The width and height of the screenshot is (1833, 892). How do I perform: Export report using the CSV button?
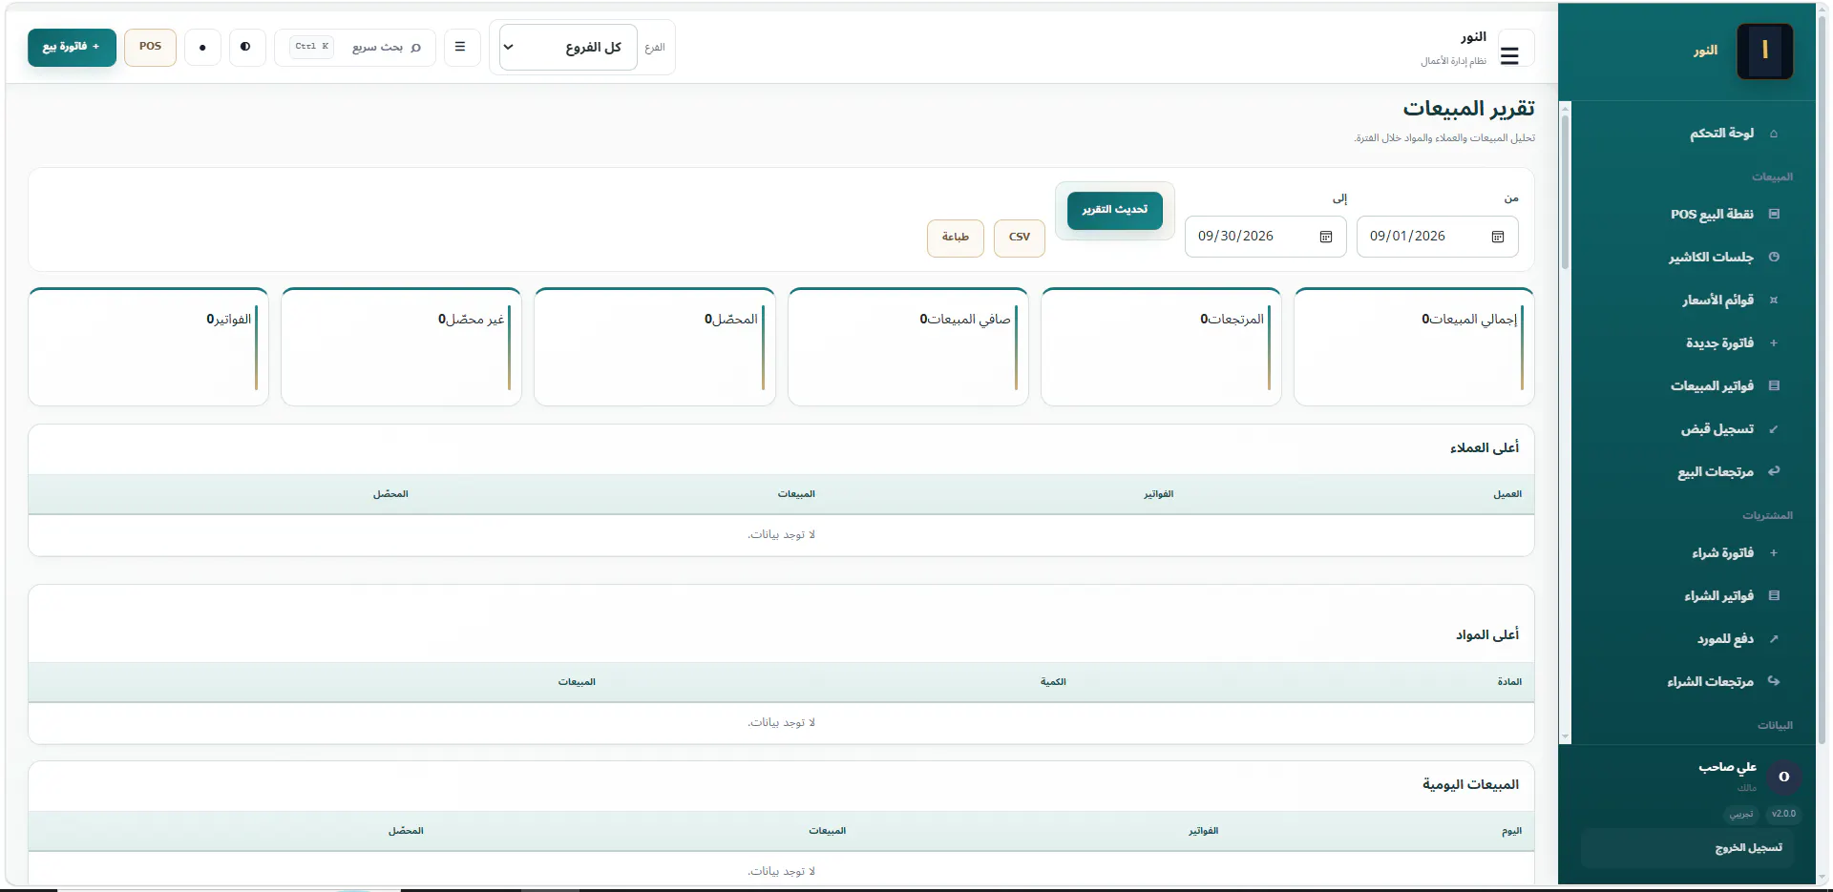pyautogui.click(x=1020, y=238)
